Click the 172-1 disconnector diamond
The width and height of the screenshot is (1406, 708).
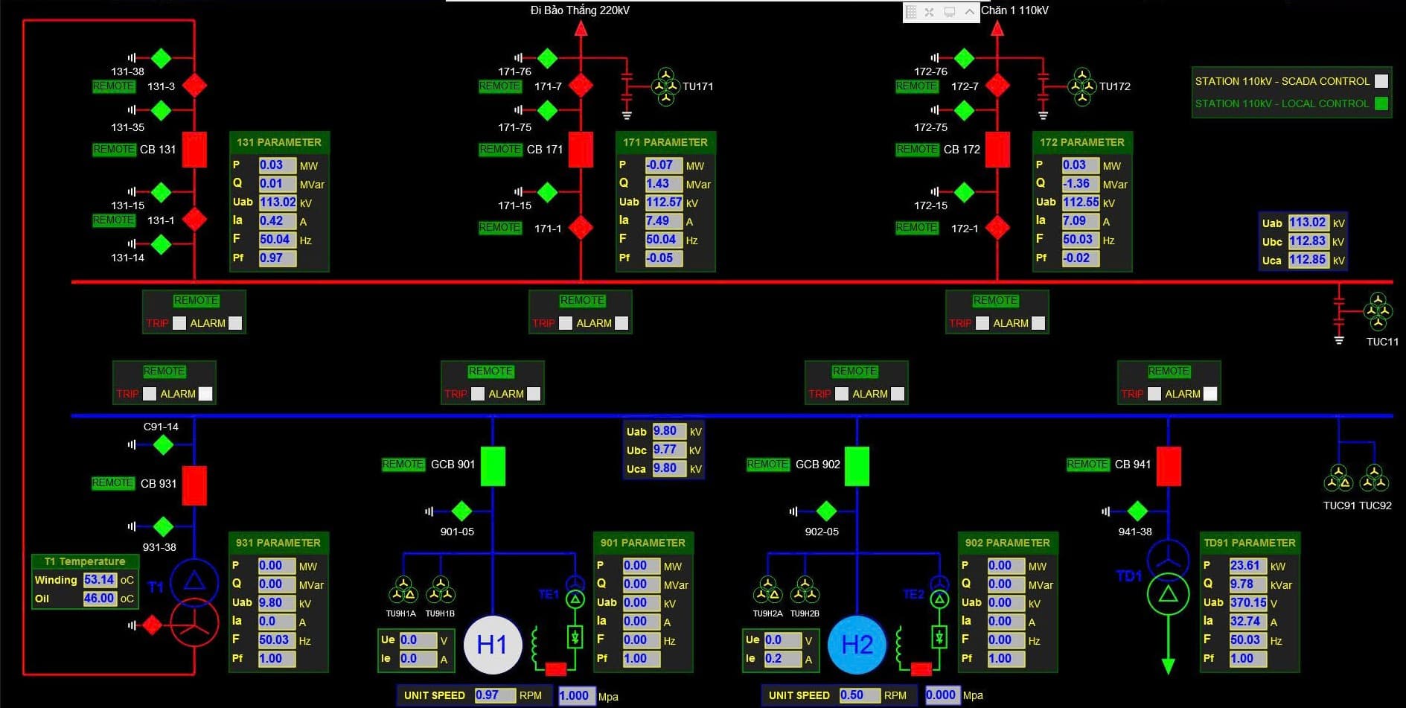[x=997, y=228]
